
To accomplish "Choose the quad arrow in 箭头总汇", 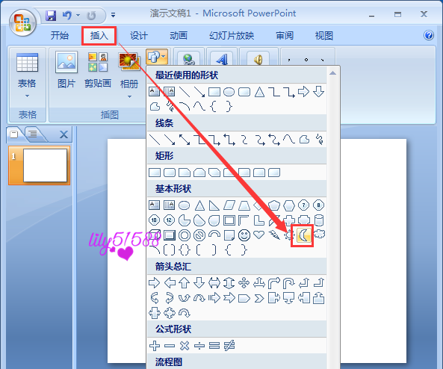I will (x=244, y=282).
